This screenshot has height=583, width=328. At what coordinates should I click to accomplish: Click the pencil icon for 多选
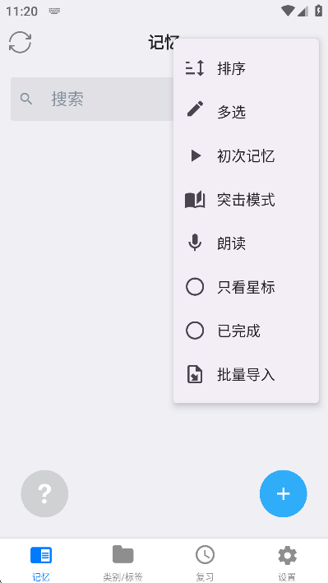(195, 109)
